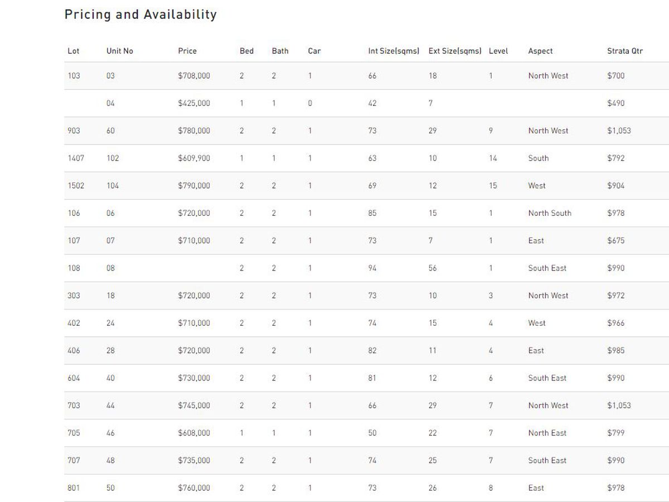
Task: Click the Unit No column header
Action: [120, 51]
